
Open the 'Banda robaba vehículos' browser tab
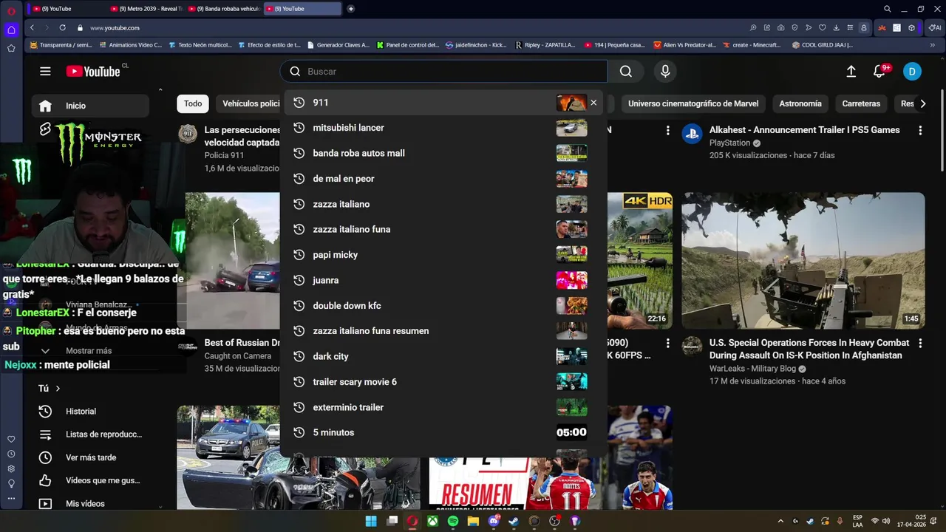223,9
